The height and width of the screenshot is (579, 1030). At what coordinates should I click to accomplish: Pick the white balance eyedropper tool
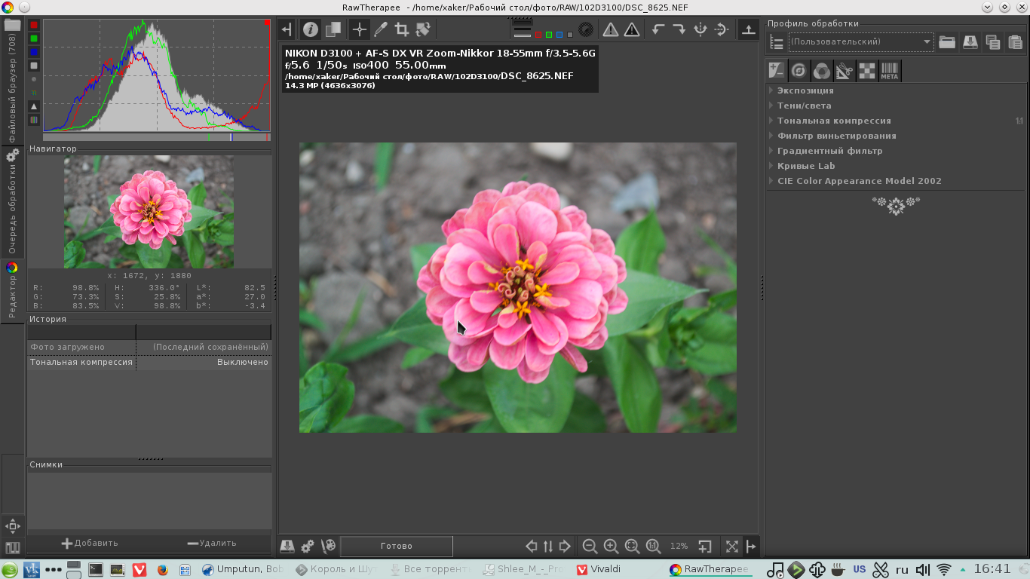pyautogui.click(x=381, y=29)
